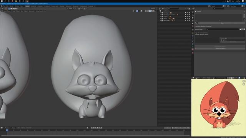Screen dimensions: 246x138
Task: Open the Sphere preview type dropdown
Action: point(233,40)
